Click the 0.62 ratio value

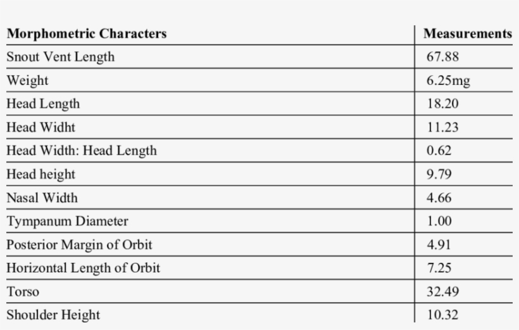(439, 151)
